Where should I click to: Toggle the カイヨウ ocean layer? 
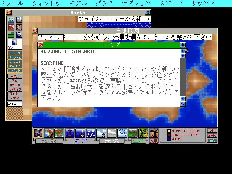[15, 53]
